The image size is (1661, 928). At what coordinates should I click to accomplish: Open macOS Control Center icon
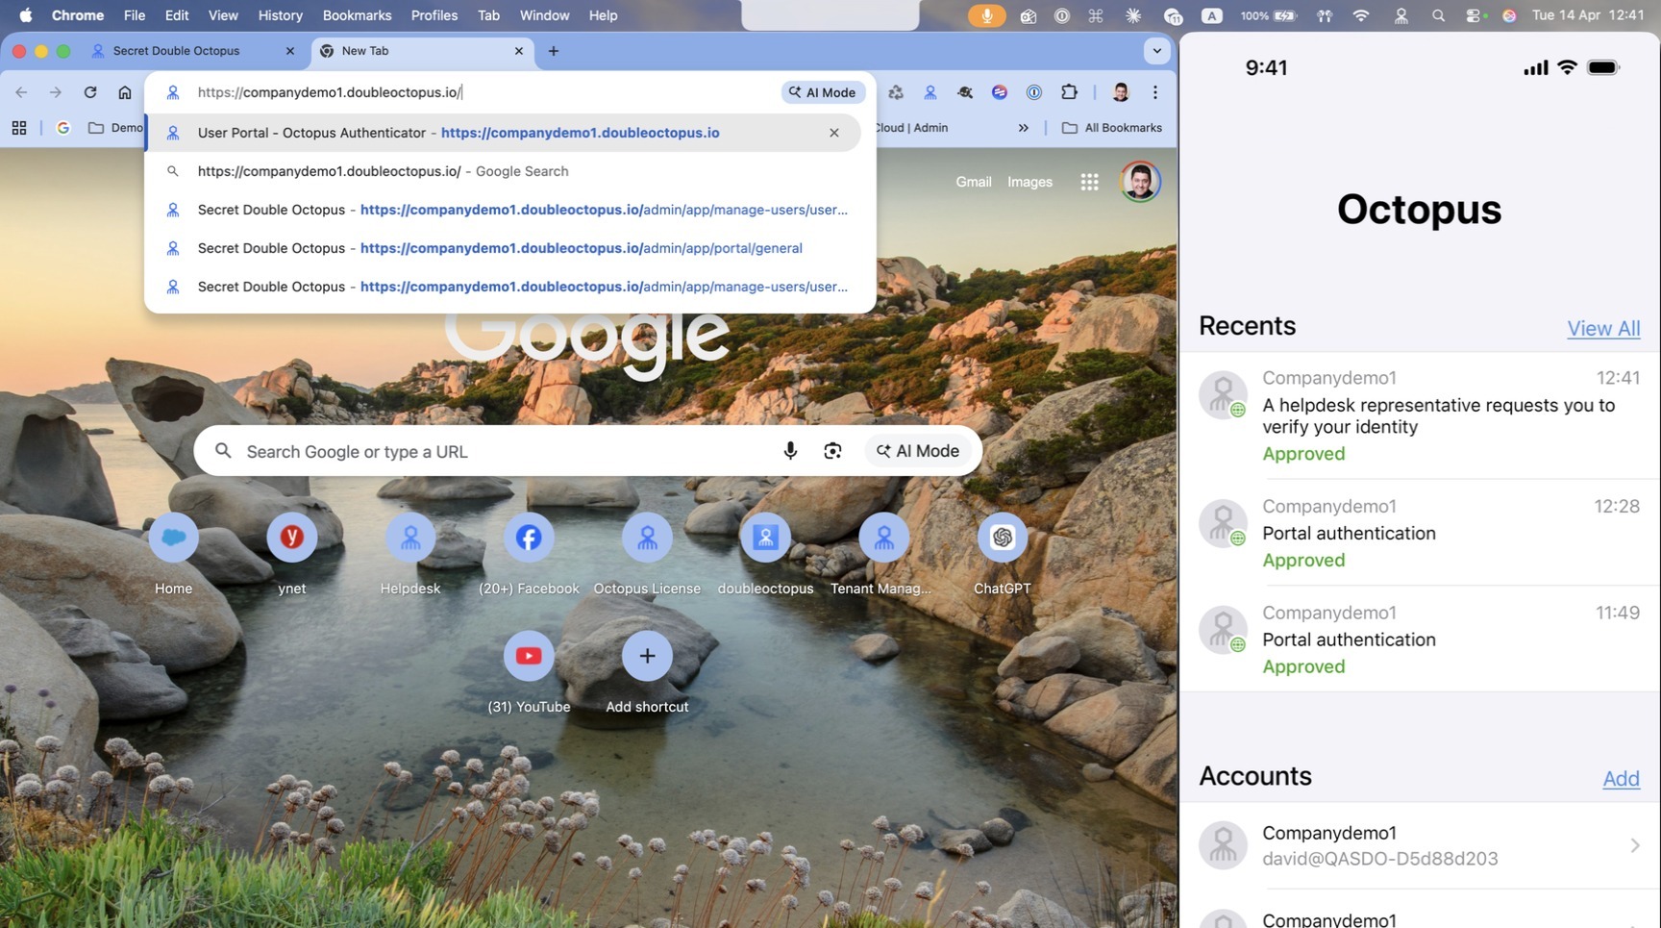click(x=1475, y=15)
